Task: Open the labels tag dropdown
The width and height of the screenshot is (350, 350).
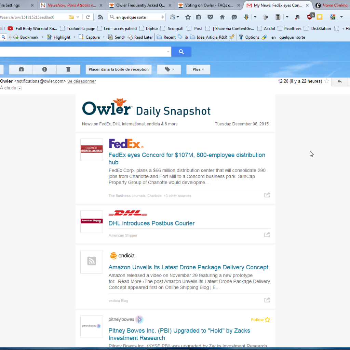Action: coord(169,69)
